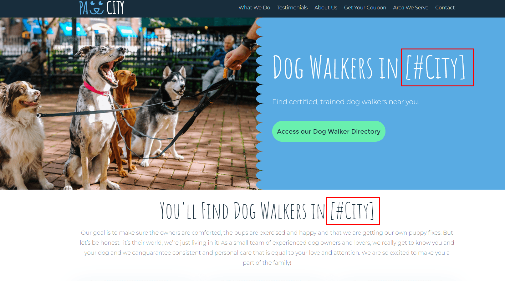Select Get Your Coupon in navigation
Screen dimensions: 505x281
click(365, 8)
